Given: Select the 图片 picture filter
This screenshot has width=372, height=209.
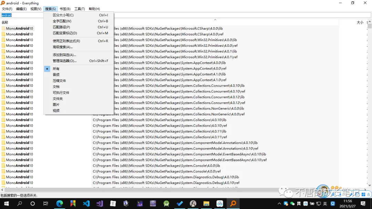Looking at the screenshot, I should [79, 105].
